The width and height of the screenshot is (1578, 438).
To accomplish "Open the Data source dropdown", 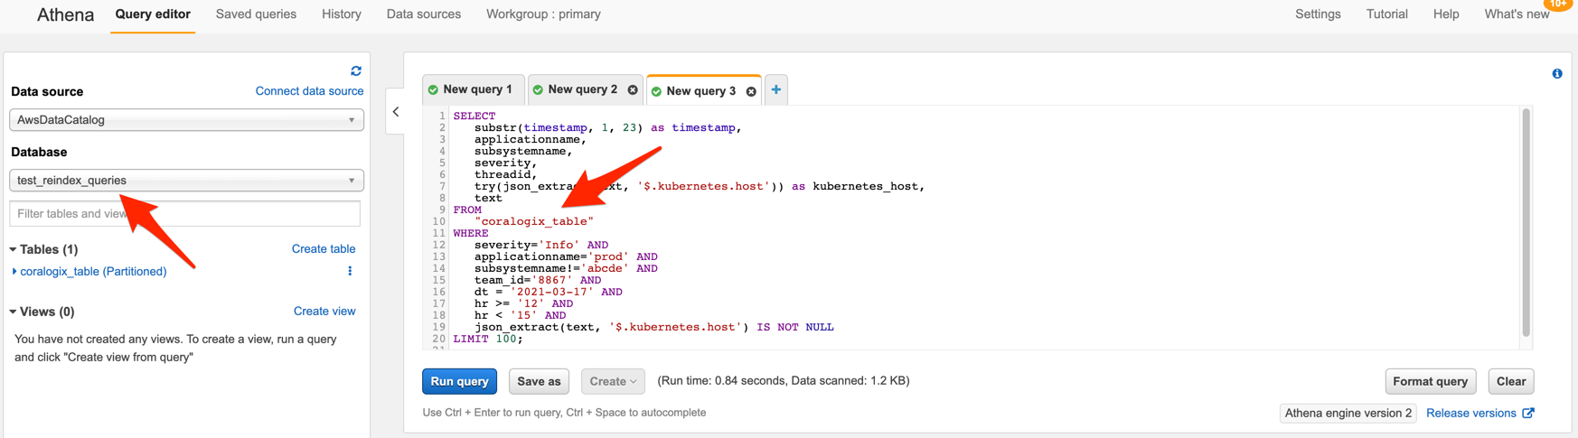I will pyautogui.click(x=186, y=120).
